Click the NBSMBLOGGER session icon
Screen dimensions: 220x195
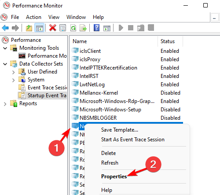pos(75,118)
